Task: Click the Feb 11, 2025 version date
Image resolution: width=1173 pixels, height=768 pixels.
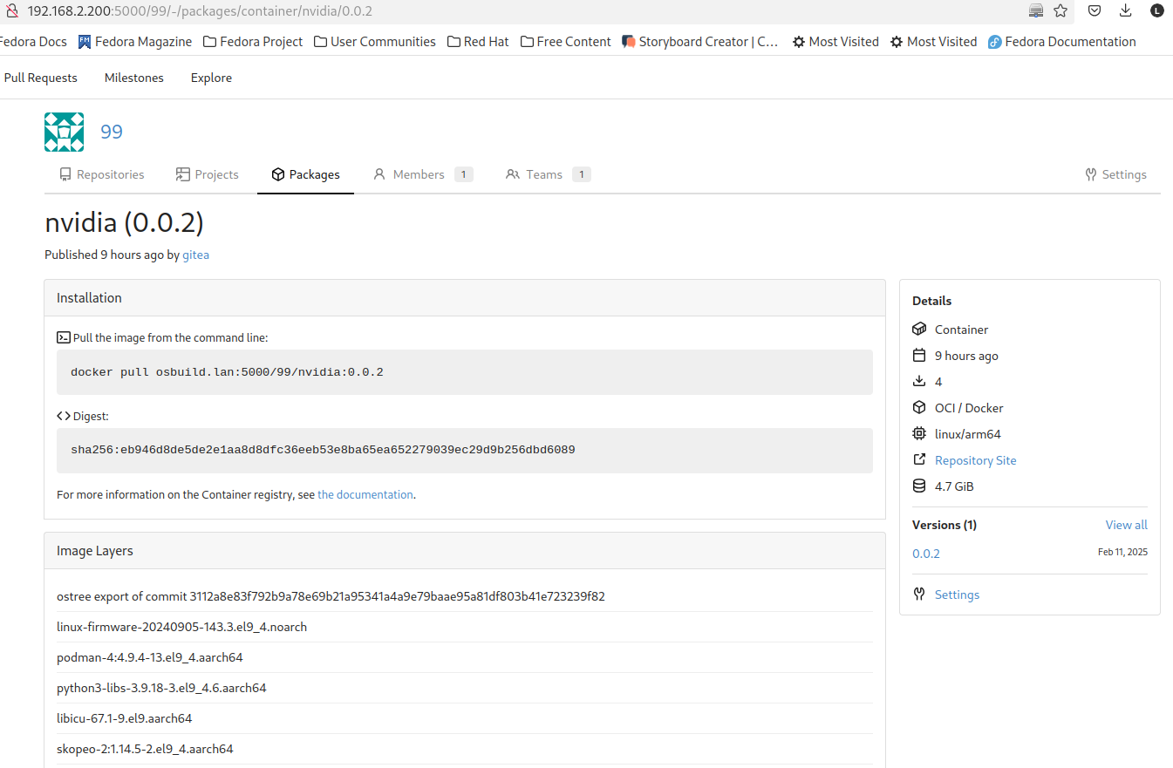Action: [x=1122, y=552]
